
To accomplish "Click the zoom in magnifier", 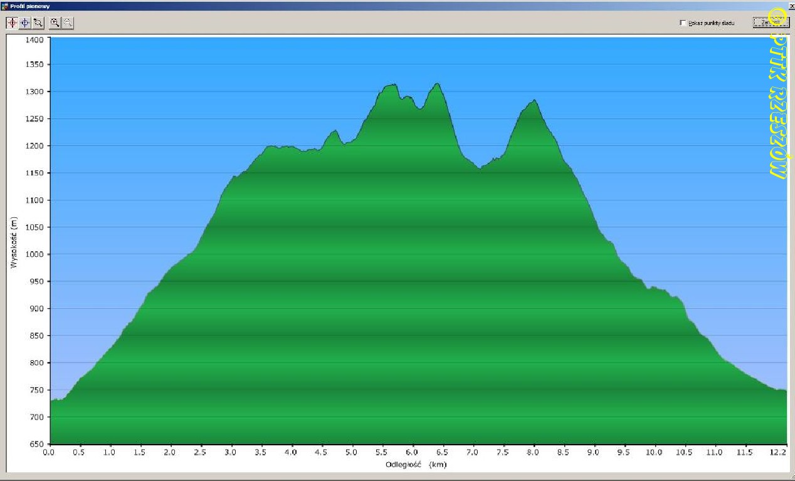I will click(x=55, y=23).
